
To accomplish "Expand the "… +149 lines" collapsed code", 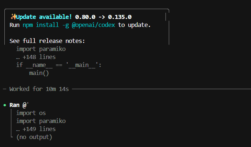I will [36, 129].
